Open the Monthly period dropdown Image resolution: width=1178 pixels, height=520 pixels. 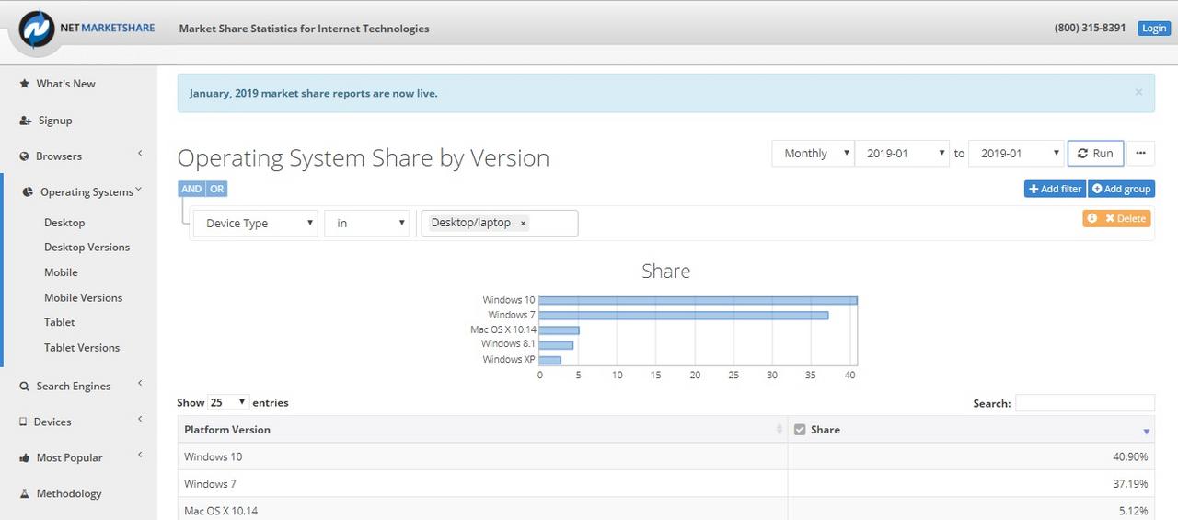pos(813,154)
